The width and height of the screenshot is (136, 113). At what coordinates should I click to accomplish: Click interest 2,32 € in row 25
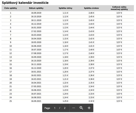91,101
